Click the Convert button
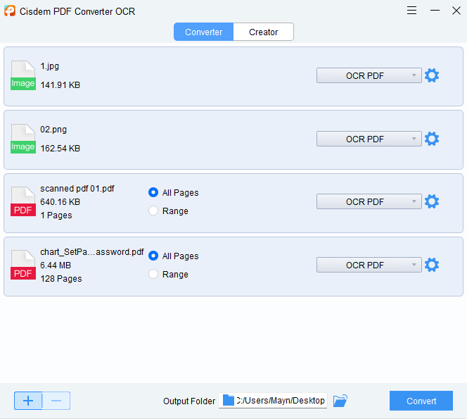The width and height of the screenshot is (467, 419). [421, 401]
